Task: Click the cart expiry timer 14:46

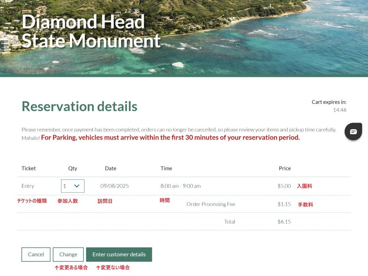Action: pyautogui.click(x=340, y=110)
